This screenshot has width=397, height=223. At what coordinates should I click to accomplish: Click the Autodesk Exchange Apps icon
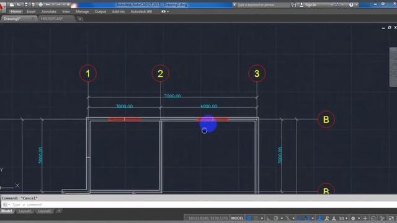click(x=337, y=5)
